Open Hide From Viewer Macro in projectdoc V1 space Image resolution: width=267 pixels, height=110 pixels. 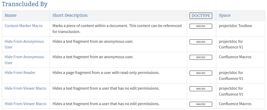click(25, 88)
